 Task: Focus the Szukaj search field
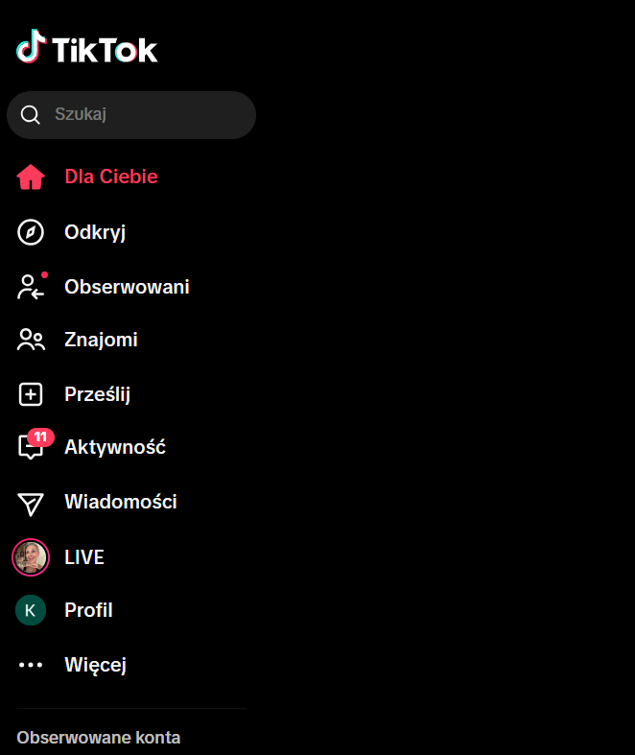(x=131, y=115)
